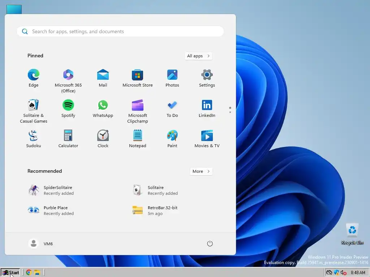Launch the Sudoku game

[34, 139]
